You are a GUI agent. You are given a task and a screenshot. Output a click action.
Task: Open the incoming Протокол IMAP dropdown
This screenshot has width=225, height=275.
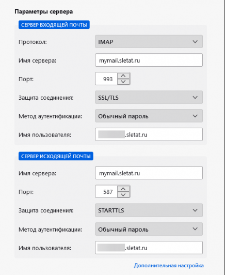point(149,41)
